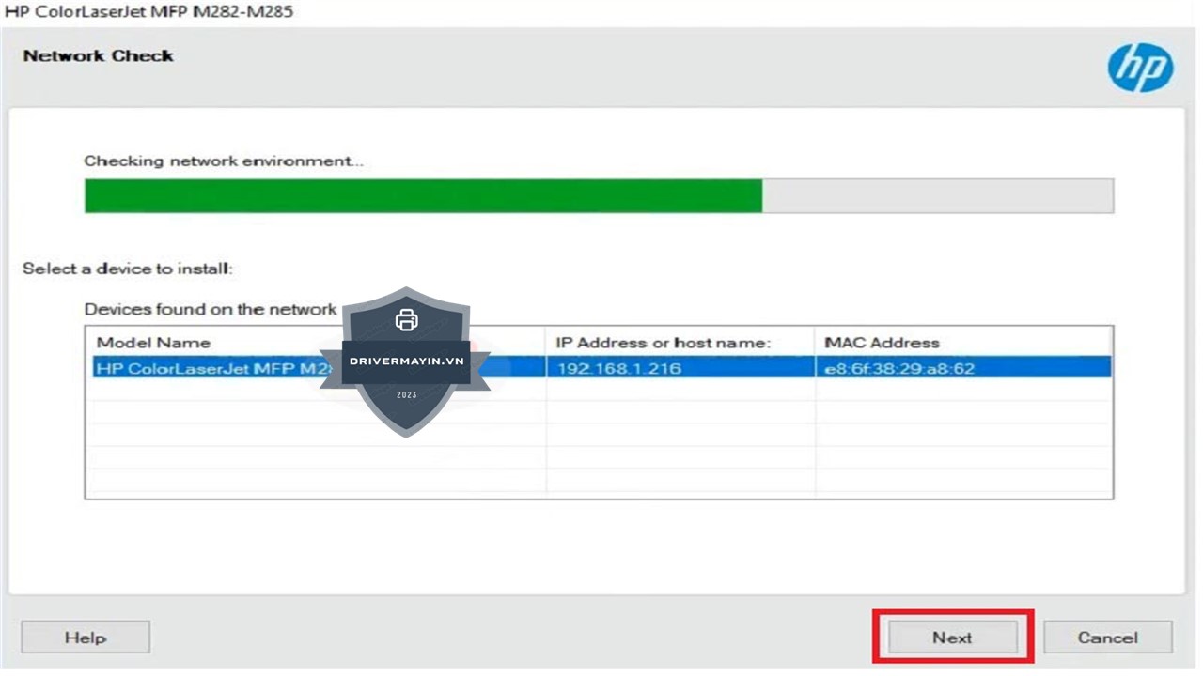The image size is (1203, 676).
Task: Click the IP address 192.168.1.216 cell
Action: pos(618,369)
